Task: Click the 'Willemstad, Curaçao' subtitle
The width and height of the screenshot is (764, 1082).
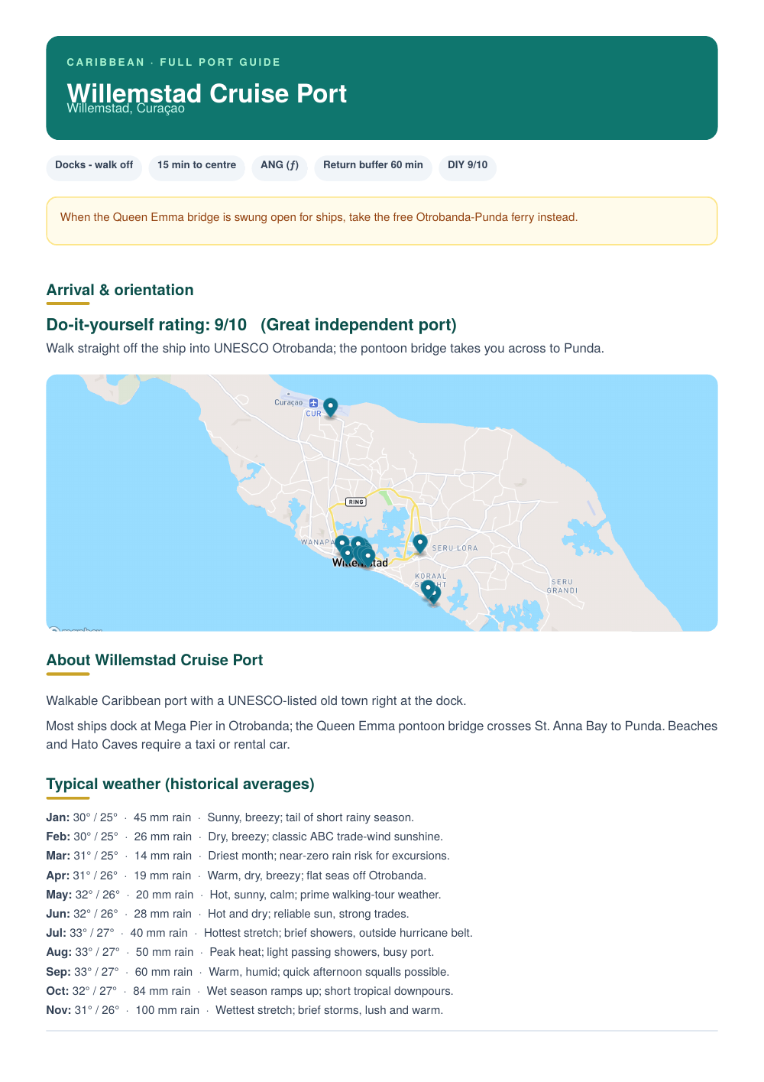Action: click(x=126, y=109)
